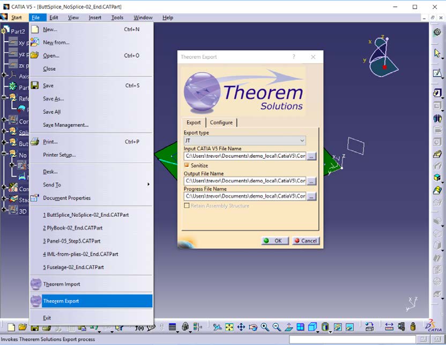Click the multi-view window icon
Viewport: 446px width, 345px height.
[x=300, y=327]
